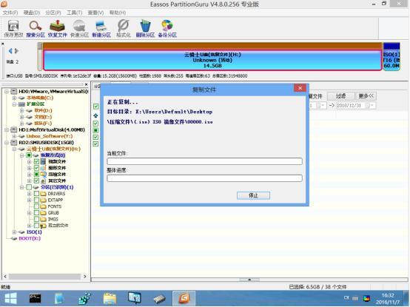Click the tree panel horizontal scrollbar
This screenshot has width=410, height=307.
coord(44,277)
